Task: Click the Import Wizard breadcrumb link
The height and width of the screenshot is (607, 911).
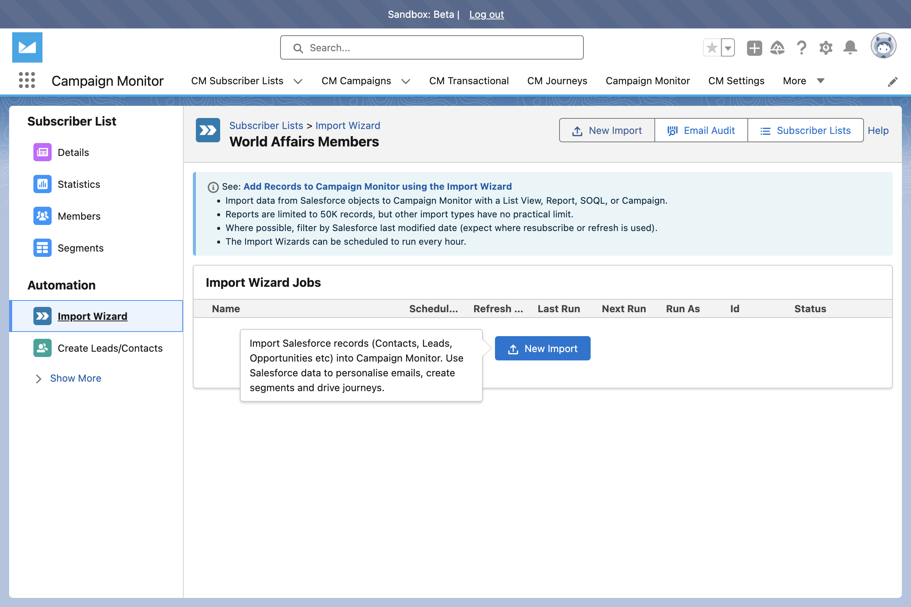Action: [348, 126]
